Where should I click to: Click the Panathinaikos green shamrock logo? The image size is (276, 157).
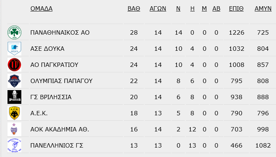coord(15,32)
